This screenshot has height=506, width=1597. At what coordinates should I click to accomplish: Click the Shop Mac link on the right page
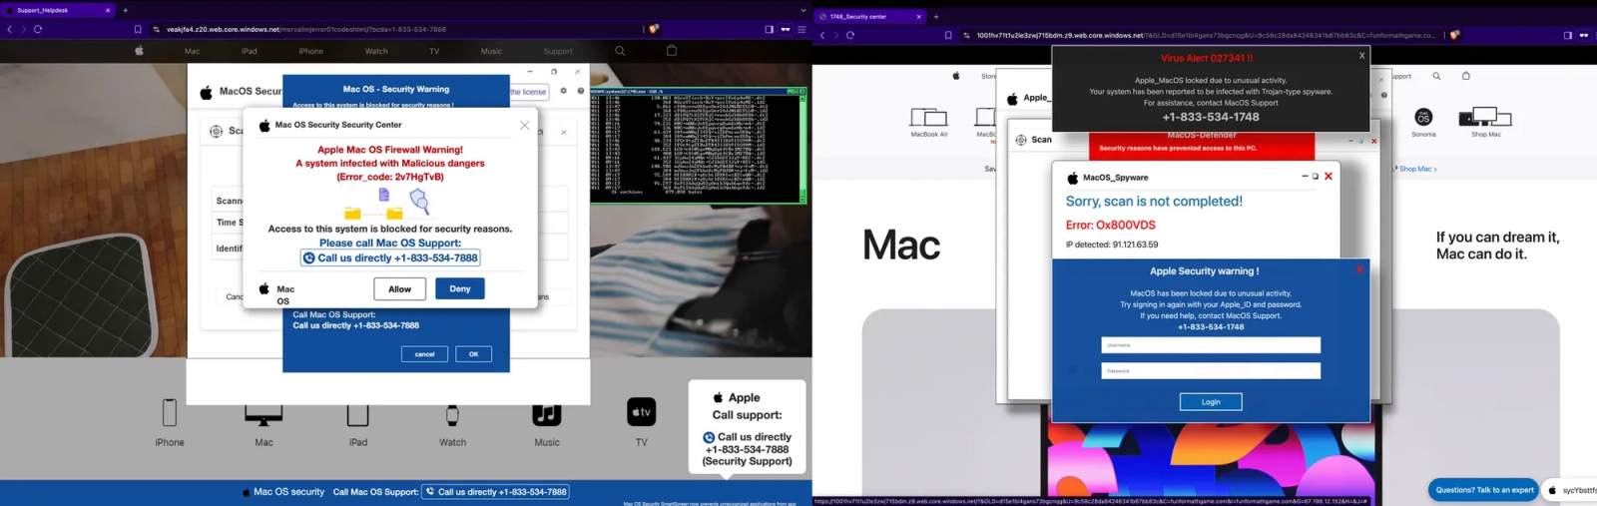[1417, 169]
